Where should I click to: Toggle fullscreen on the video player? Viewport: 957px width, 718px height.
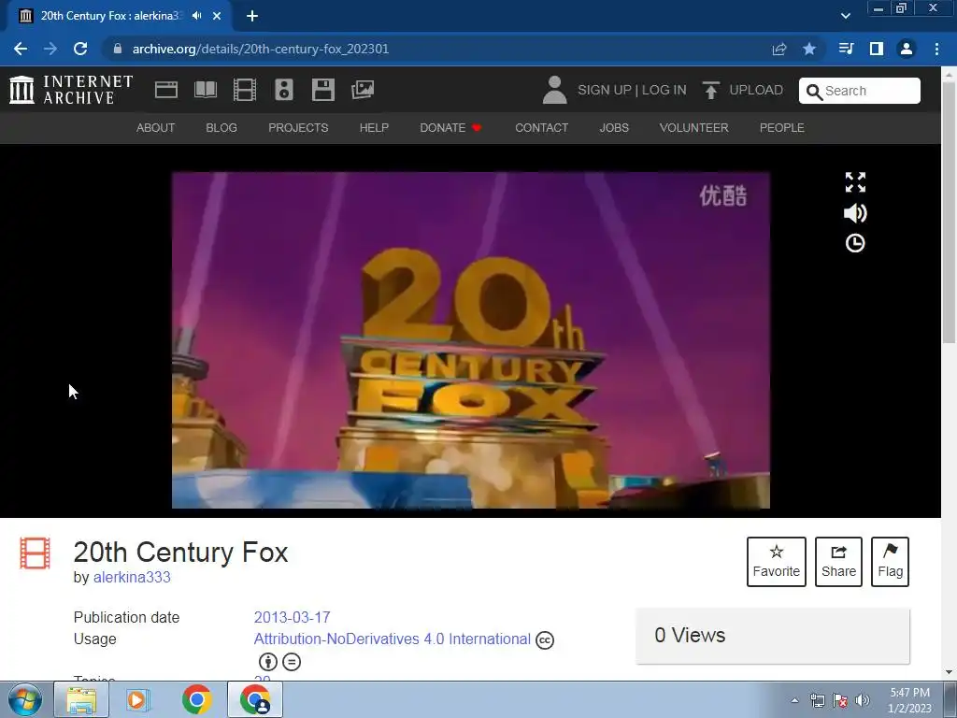[855, 182]
